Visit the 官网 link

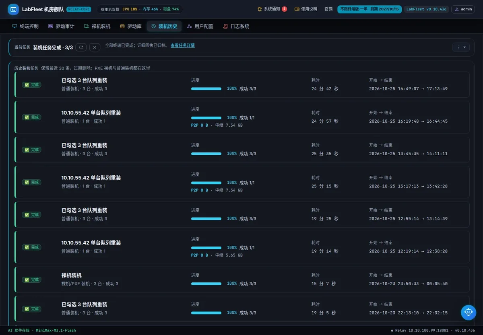[x=328, y=9]
